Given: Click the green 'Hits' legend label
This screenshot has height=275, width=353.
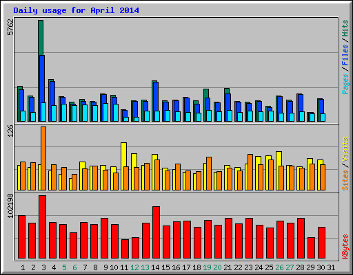Looking at the screenshot, I should (345, 28).
